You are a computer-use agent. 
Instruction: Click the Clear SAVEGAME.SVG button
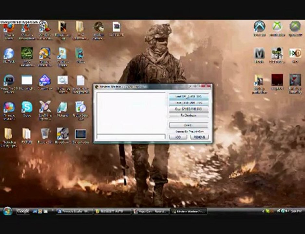pyautogui.click(x=188, y=109)
